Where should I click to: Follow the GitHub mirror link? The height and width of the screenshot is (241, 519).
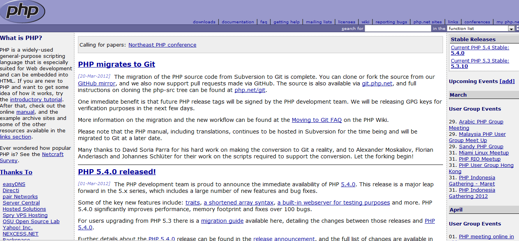[97, 83]
